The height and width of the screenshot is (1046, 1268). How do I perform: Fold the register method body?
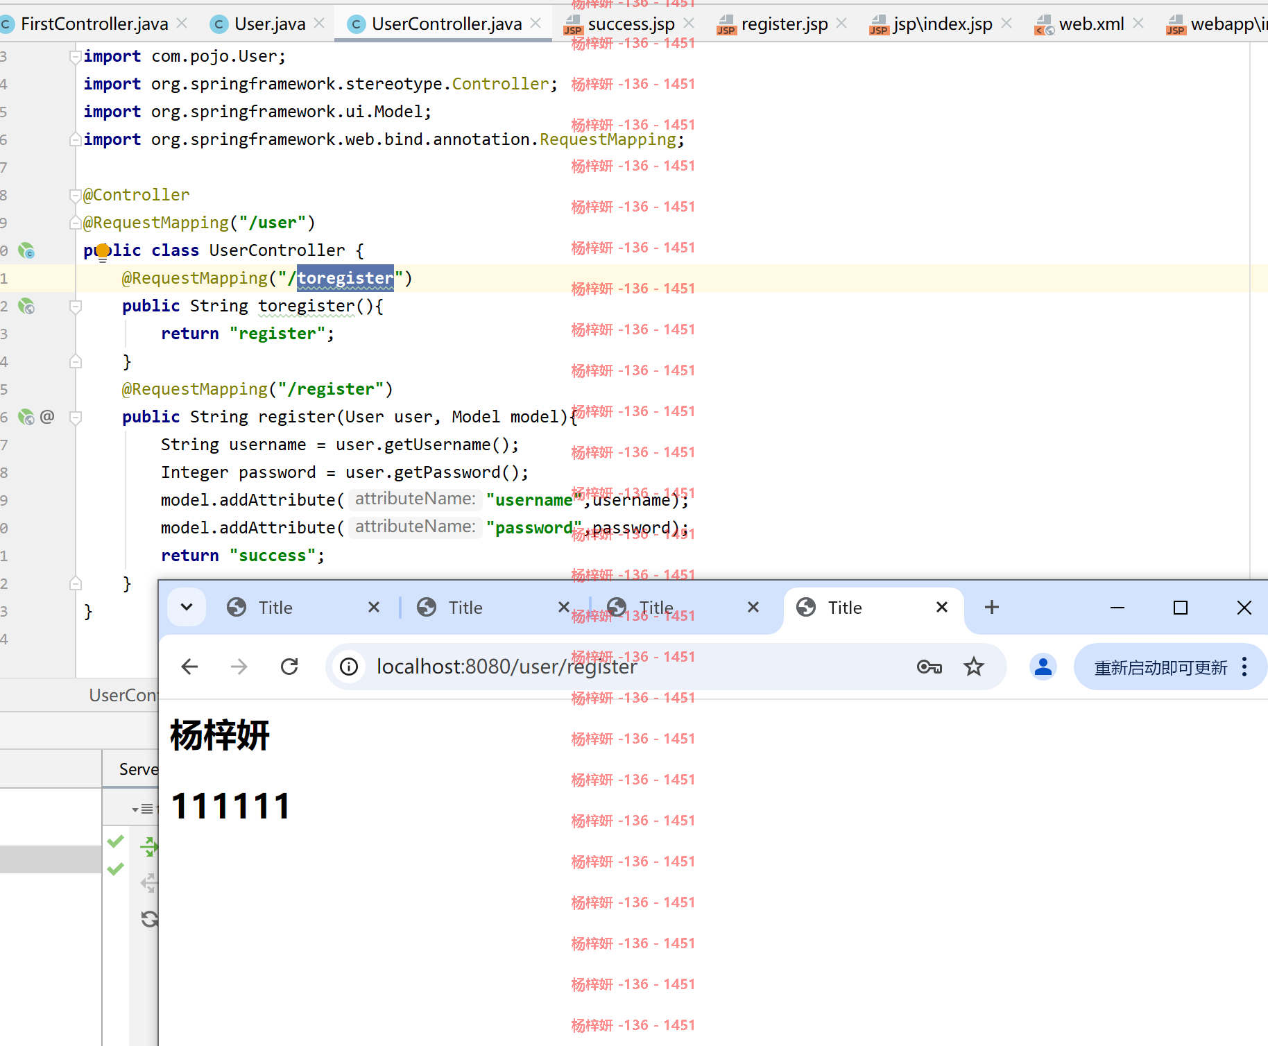[76, 417]
